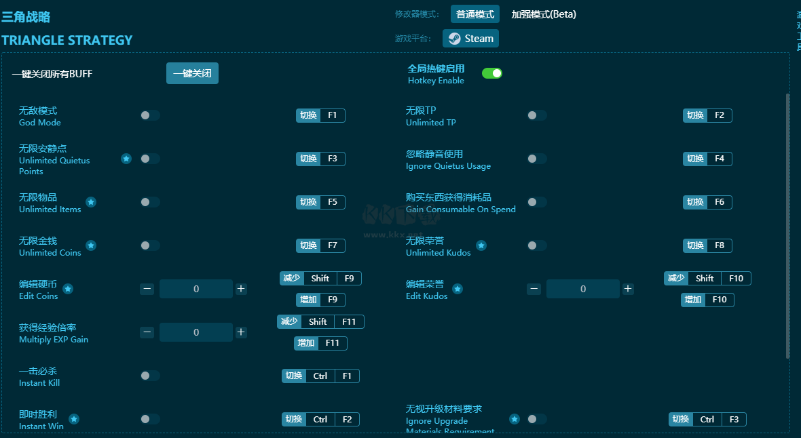
Task: Enable God Mode toggle
Action: pyautogui.click(x=150, y=115)
